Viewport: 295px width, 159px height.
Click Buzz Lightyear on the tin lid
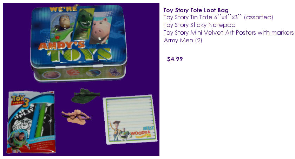click(x=63, y=28)
